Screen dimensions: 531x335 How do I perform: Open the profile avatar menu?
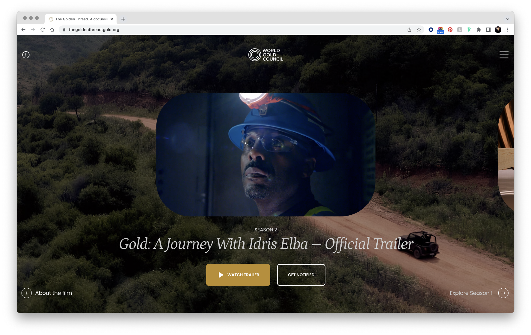pyautogui.click(x=498, y=30)
